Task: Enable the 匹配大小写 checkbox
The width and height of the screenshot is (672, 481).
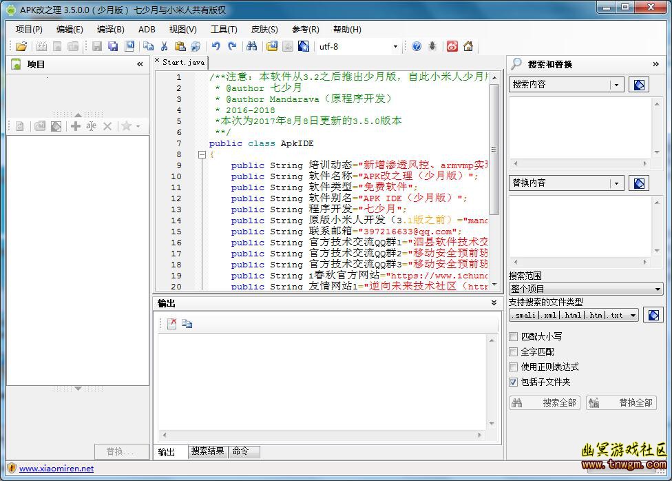Action: click(514, 337)
